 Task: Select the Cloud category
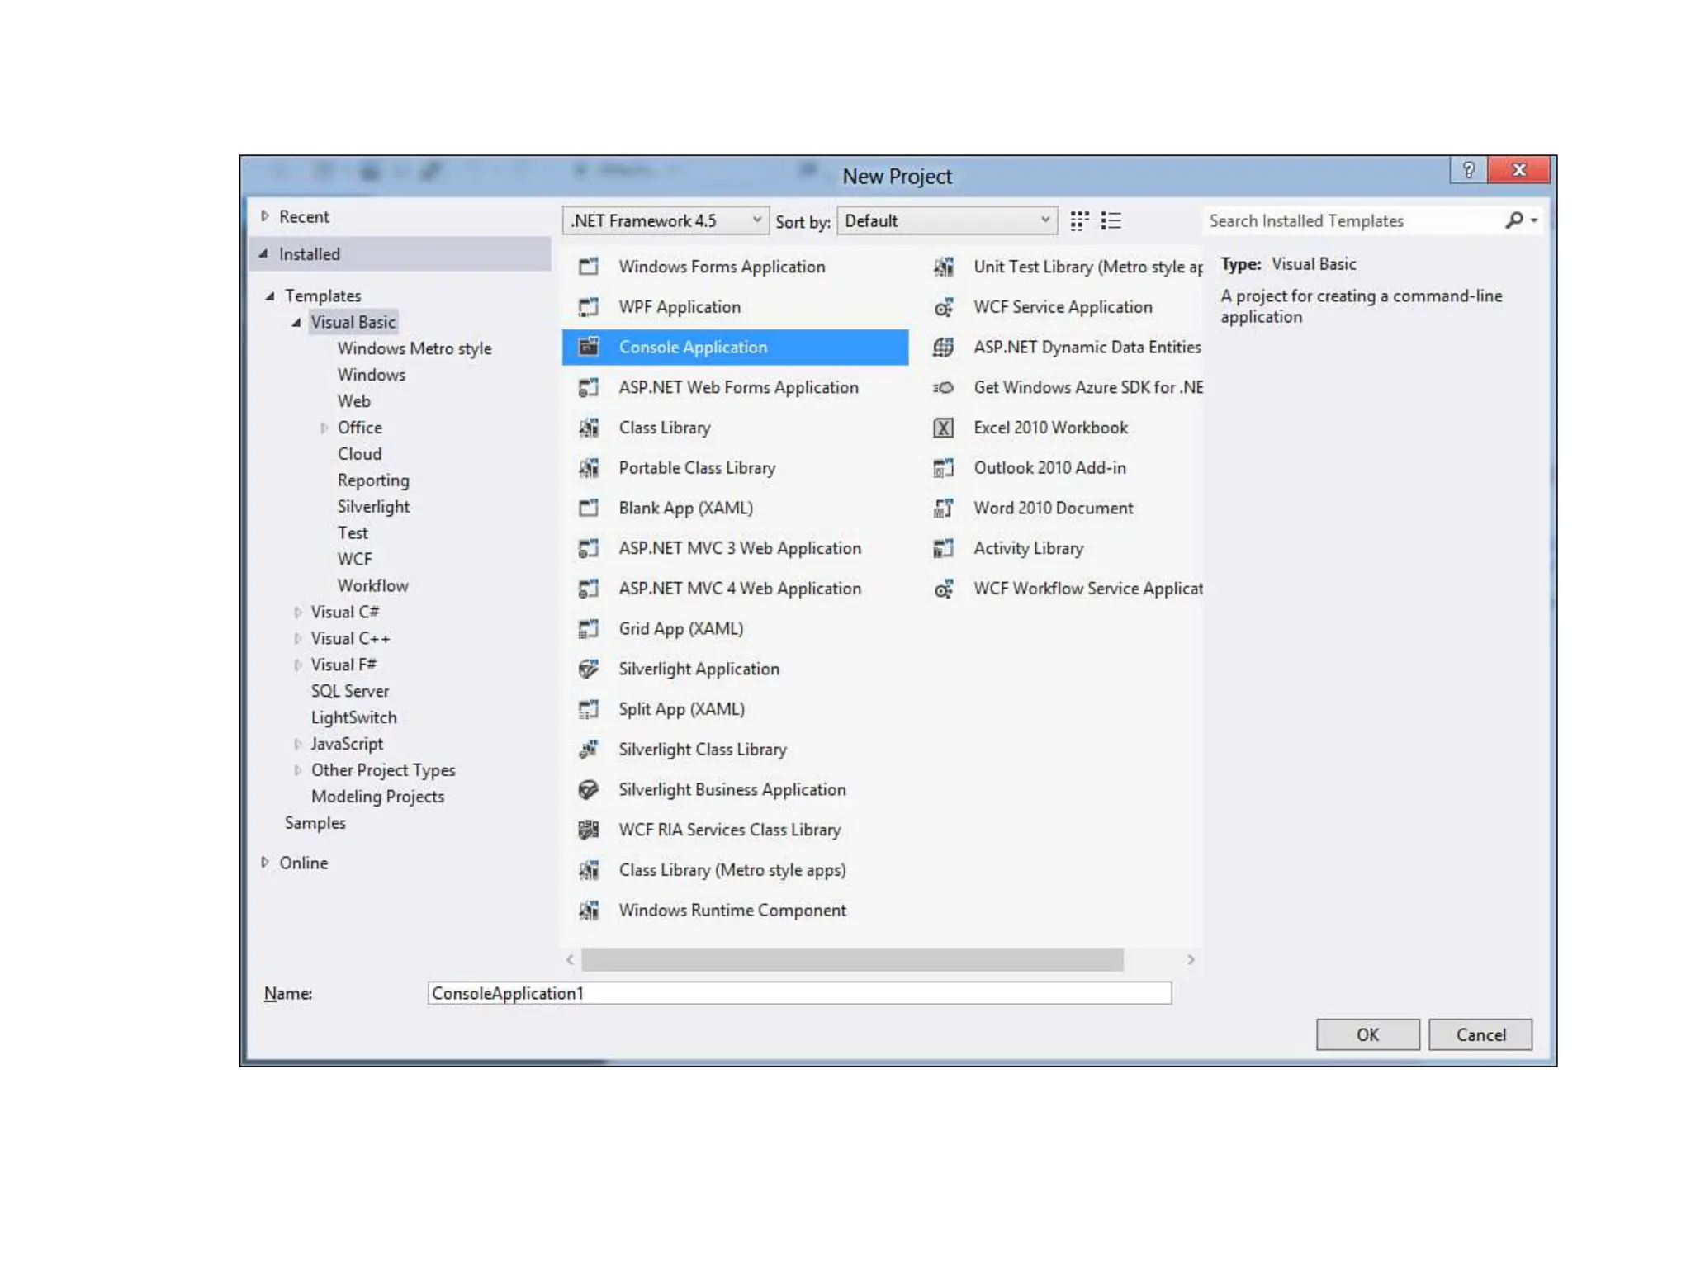[359, 454]
